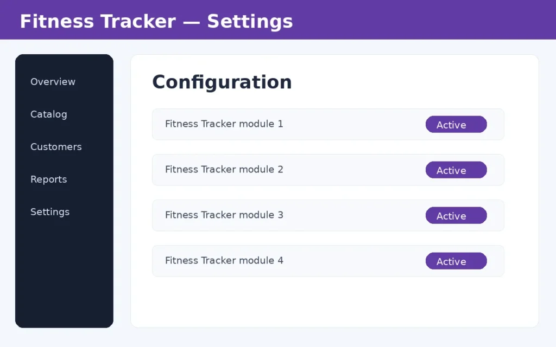Viewport: 556px width, 347px height.
Task: Select Customers in the sidebar
Action: [56, 147]
